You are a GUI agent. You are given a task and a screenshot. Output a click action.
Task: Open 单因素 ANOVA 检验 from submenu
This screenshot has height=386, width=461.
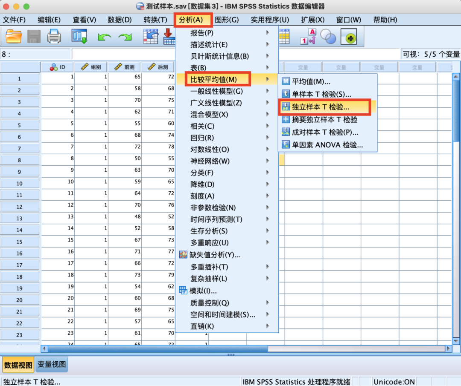tap(327, 145)
